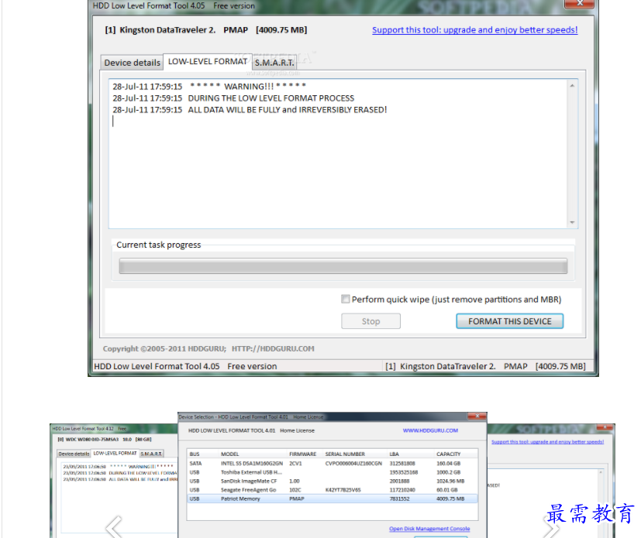Image resolution: width=641 pixels, height=538 pixels.
Task: Close the Device Selection window
Action: [477, 416]
